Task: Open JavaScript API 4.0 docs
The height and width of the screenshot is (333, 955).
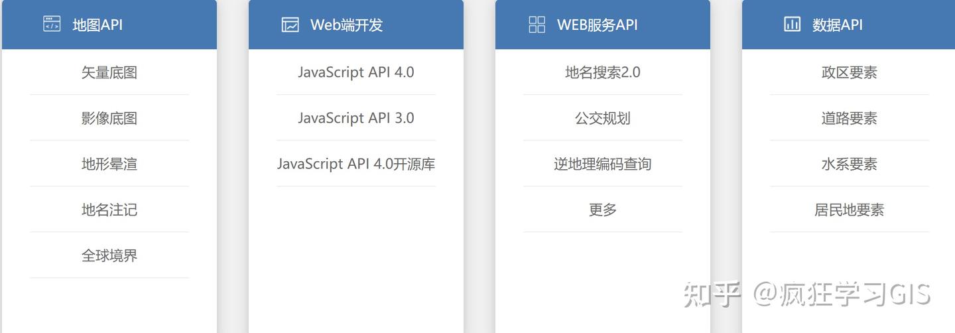Action: point(356,72)
